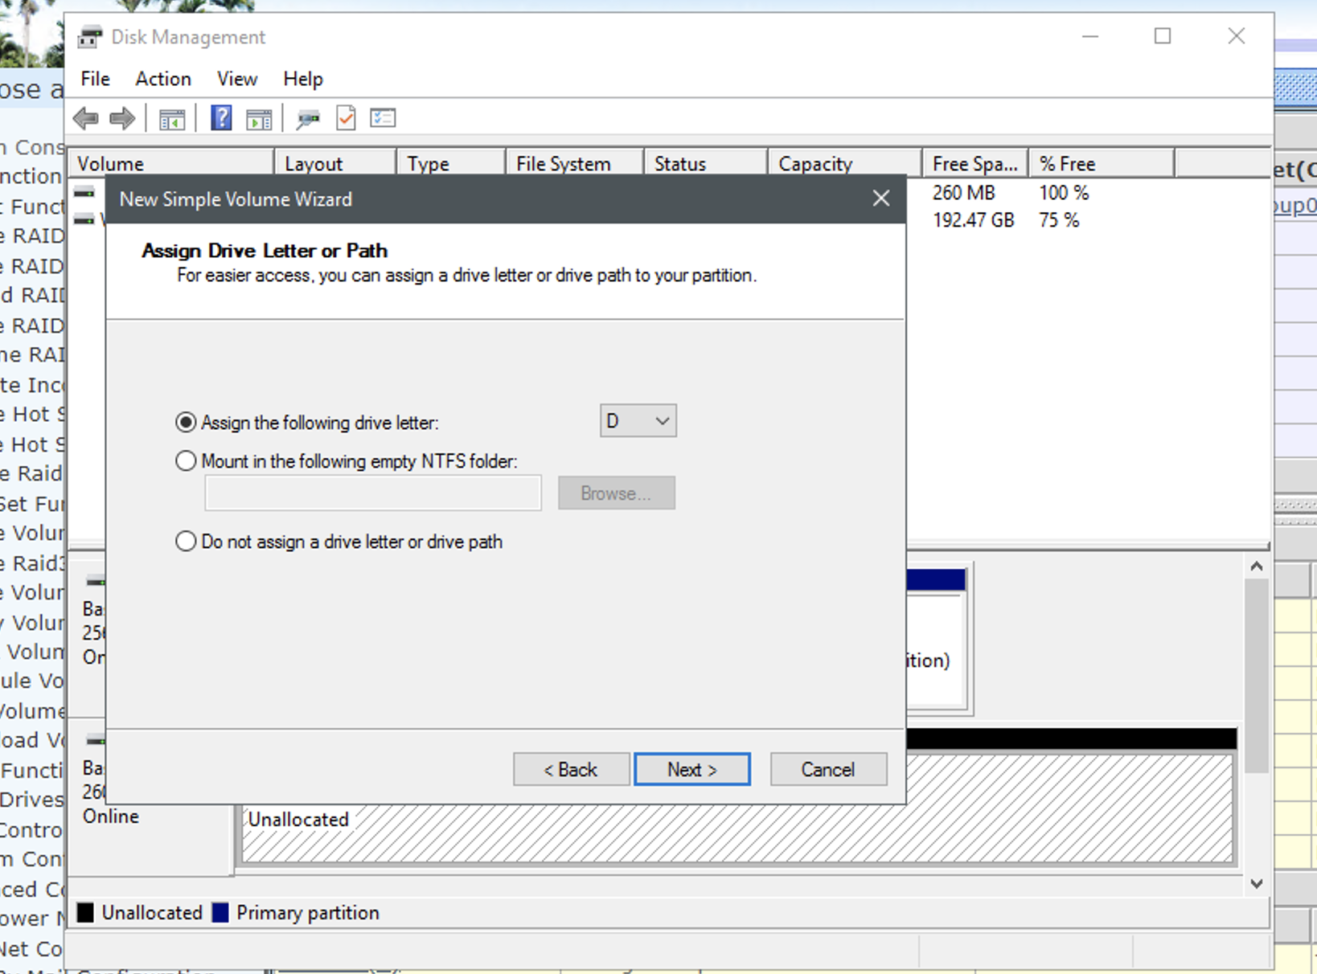Image resolution: width=1317 pixels, height=974 pixels.
Task: Choose "Do not assign a drive letter" option
Action: [186, 542]
